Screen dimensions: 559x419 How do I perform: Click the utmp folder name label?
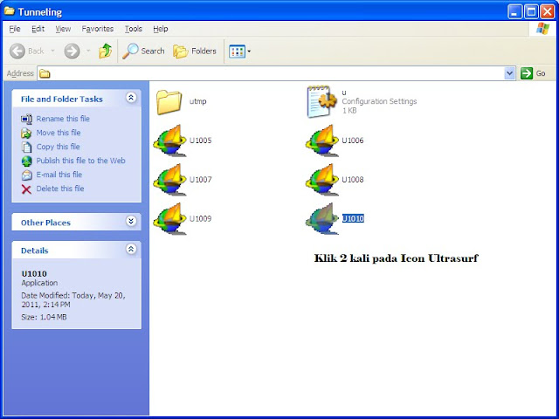[x=198, y=101]
